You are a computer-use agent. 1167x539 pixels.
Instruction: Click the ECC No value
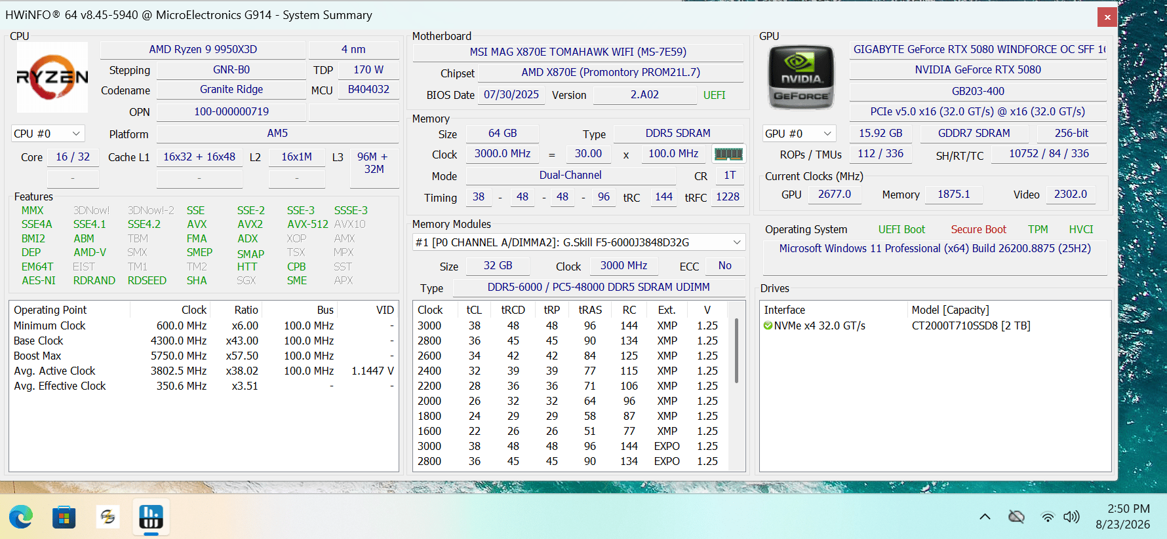724,266
